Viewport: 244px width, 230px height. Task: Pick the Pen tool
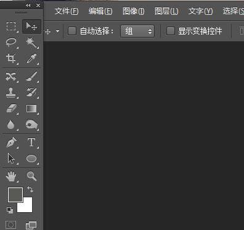click(x=11, y=142)
